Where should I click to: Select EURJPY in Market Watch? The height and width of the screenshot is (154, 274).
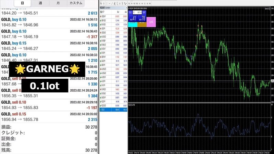click(x=113, y=53)
